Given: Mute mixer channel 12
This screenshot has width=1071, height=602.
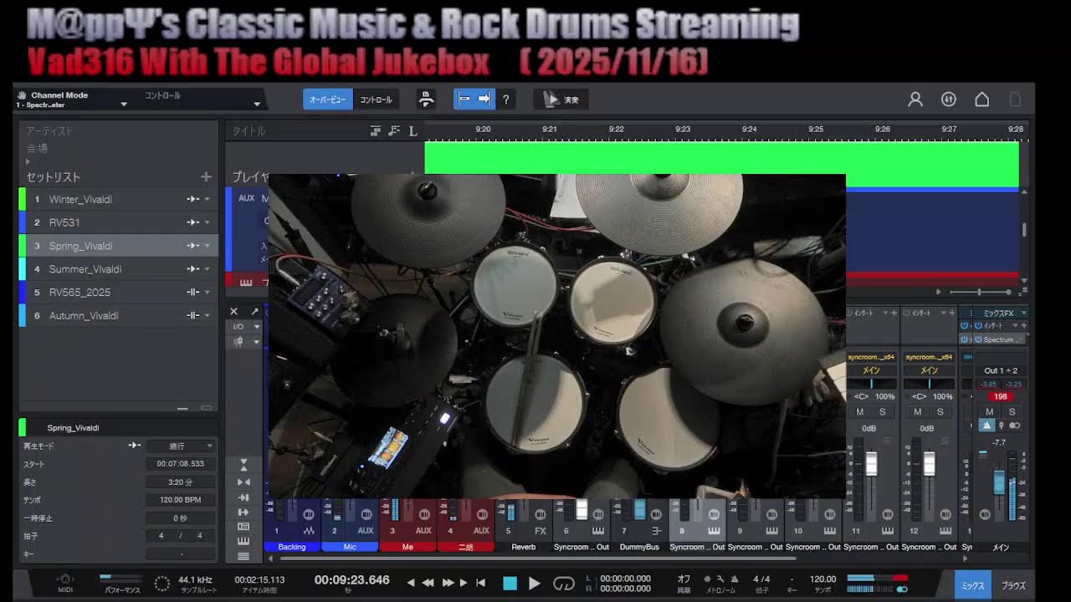Looking at the screenshot, I should [918, 411].
